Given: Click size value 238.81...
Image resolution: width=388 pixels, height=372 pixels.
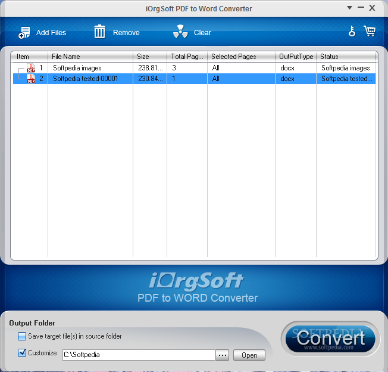Looking at the screenshot, I should point(151,68).
